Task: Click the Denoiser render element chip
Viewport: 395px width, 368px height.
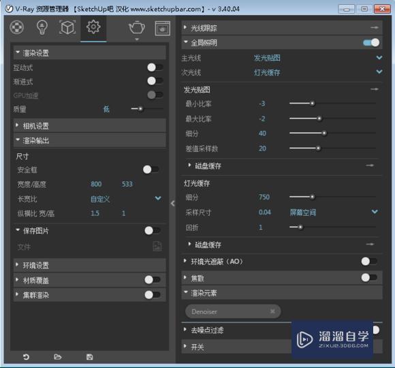Action: pos(233,311)
